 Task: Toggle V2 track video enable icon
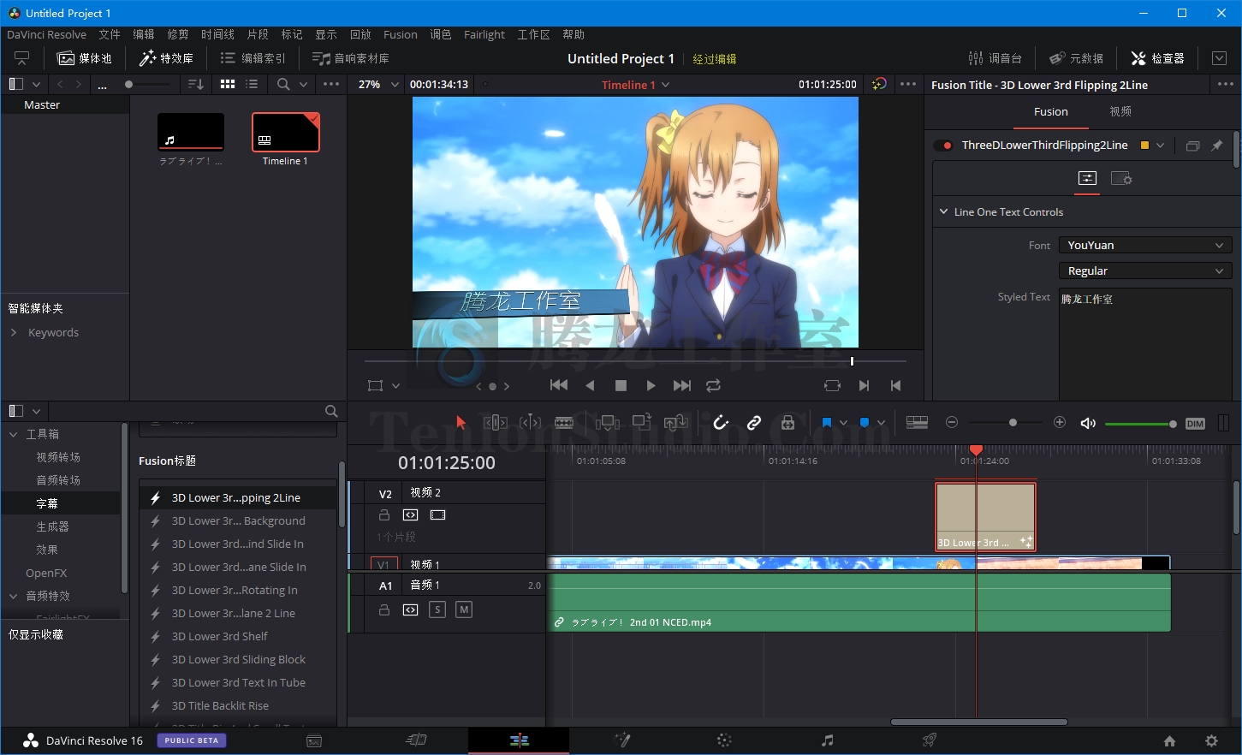[x=438, y=515]
